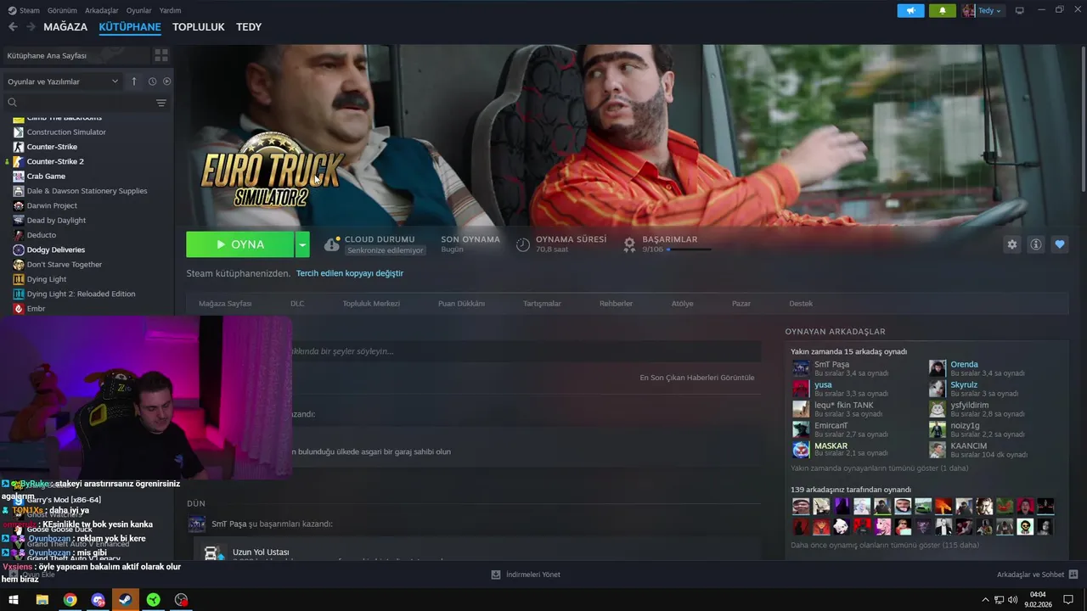Open Puan Dükkânı link
The height and width of the screenshot is (611, 1087).
click(461, 304)
